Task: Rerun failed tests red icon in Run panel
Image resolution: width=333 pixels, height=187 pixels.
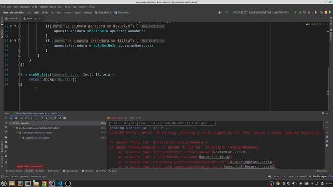Action: pyautogui.click(x=6, y=123)
